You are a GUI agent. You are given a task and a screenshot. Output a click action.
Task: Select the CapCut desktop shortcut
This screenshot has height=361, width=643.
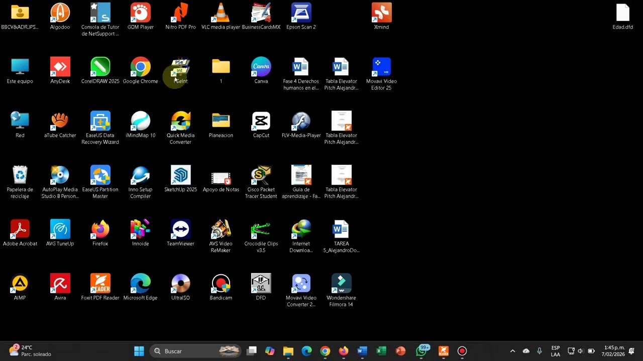(261, 121)
